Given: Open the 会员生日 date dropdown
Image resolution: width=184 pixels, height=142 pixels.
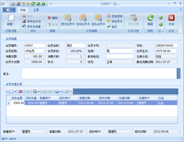Looking at the screenshot, I should (177, 51).
